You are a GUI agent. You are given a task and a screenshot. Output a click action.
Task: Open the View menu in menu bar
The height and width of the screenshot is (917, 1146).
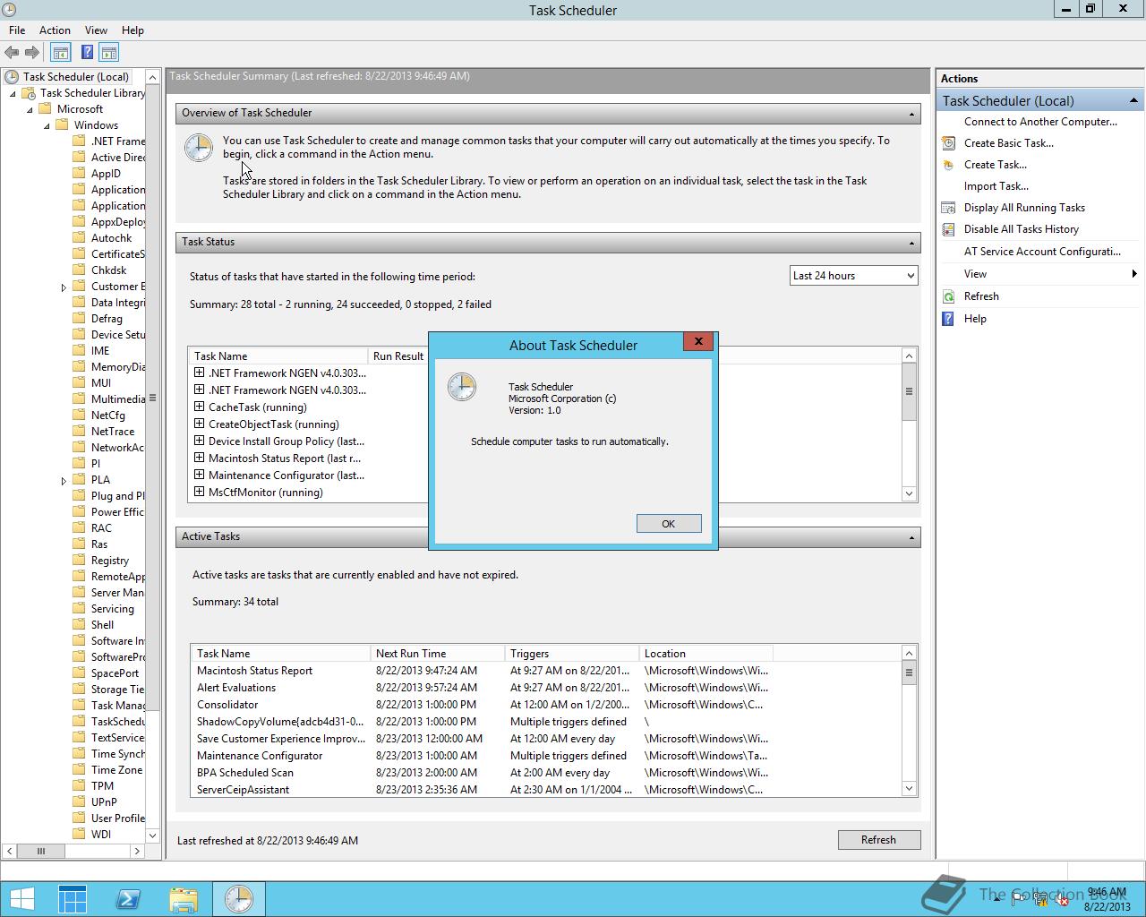96,30
